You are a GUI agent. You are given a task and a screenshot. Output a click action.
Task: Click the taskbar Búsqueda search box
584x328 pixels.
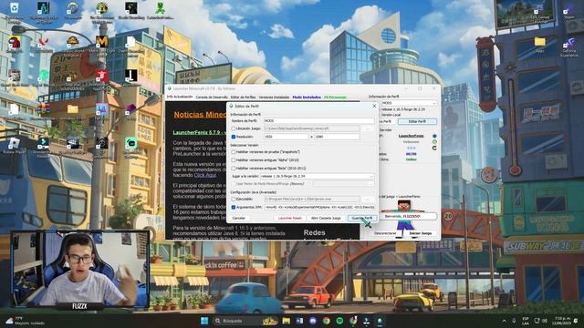click(x=245, y=321)
